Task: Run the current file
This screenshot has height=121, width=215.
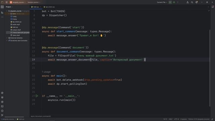Action: (x=170, y=2)
